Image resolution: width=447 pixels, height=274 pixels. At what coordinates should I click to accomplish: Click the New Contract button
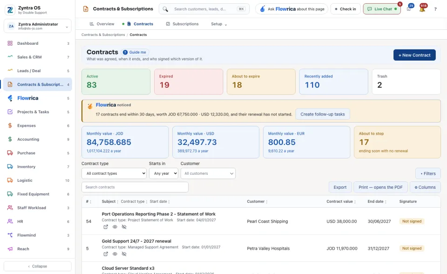414,55
